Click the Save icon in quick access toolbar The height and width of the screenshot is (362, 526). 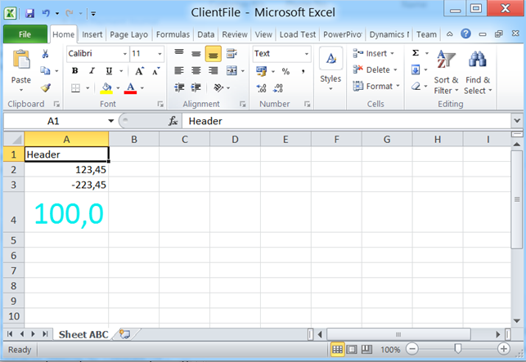pos(29,14)
